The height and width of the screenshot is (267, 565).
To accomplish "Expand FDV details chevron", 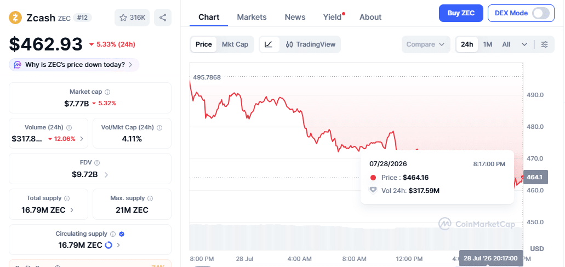I will point(106,175).
